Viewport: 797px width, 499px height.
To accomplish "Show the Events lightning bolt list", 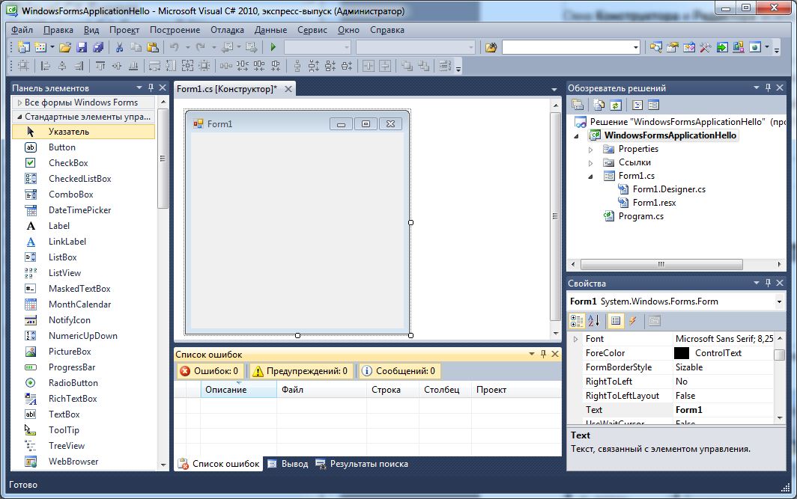I will 633,321.
